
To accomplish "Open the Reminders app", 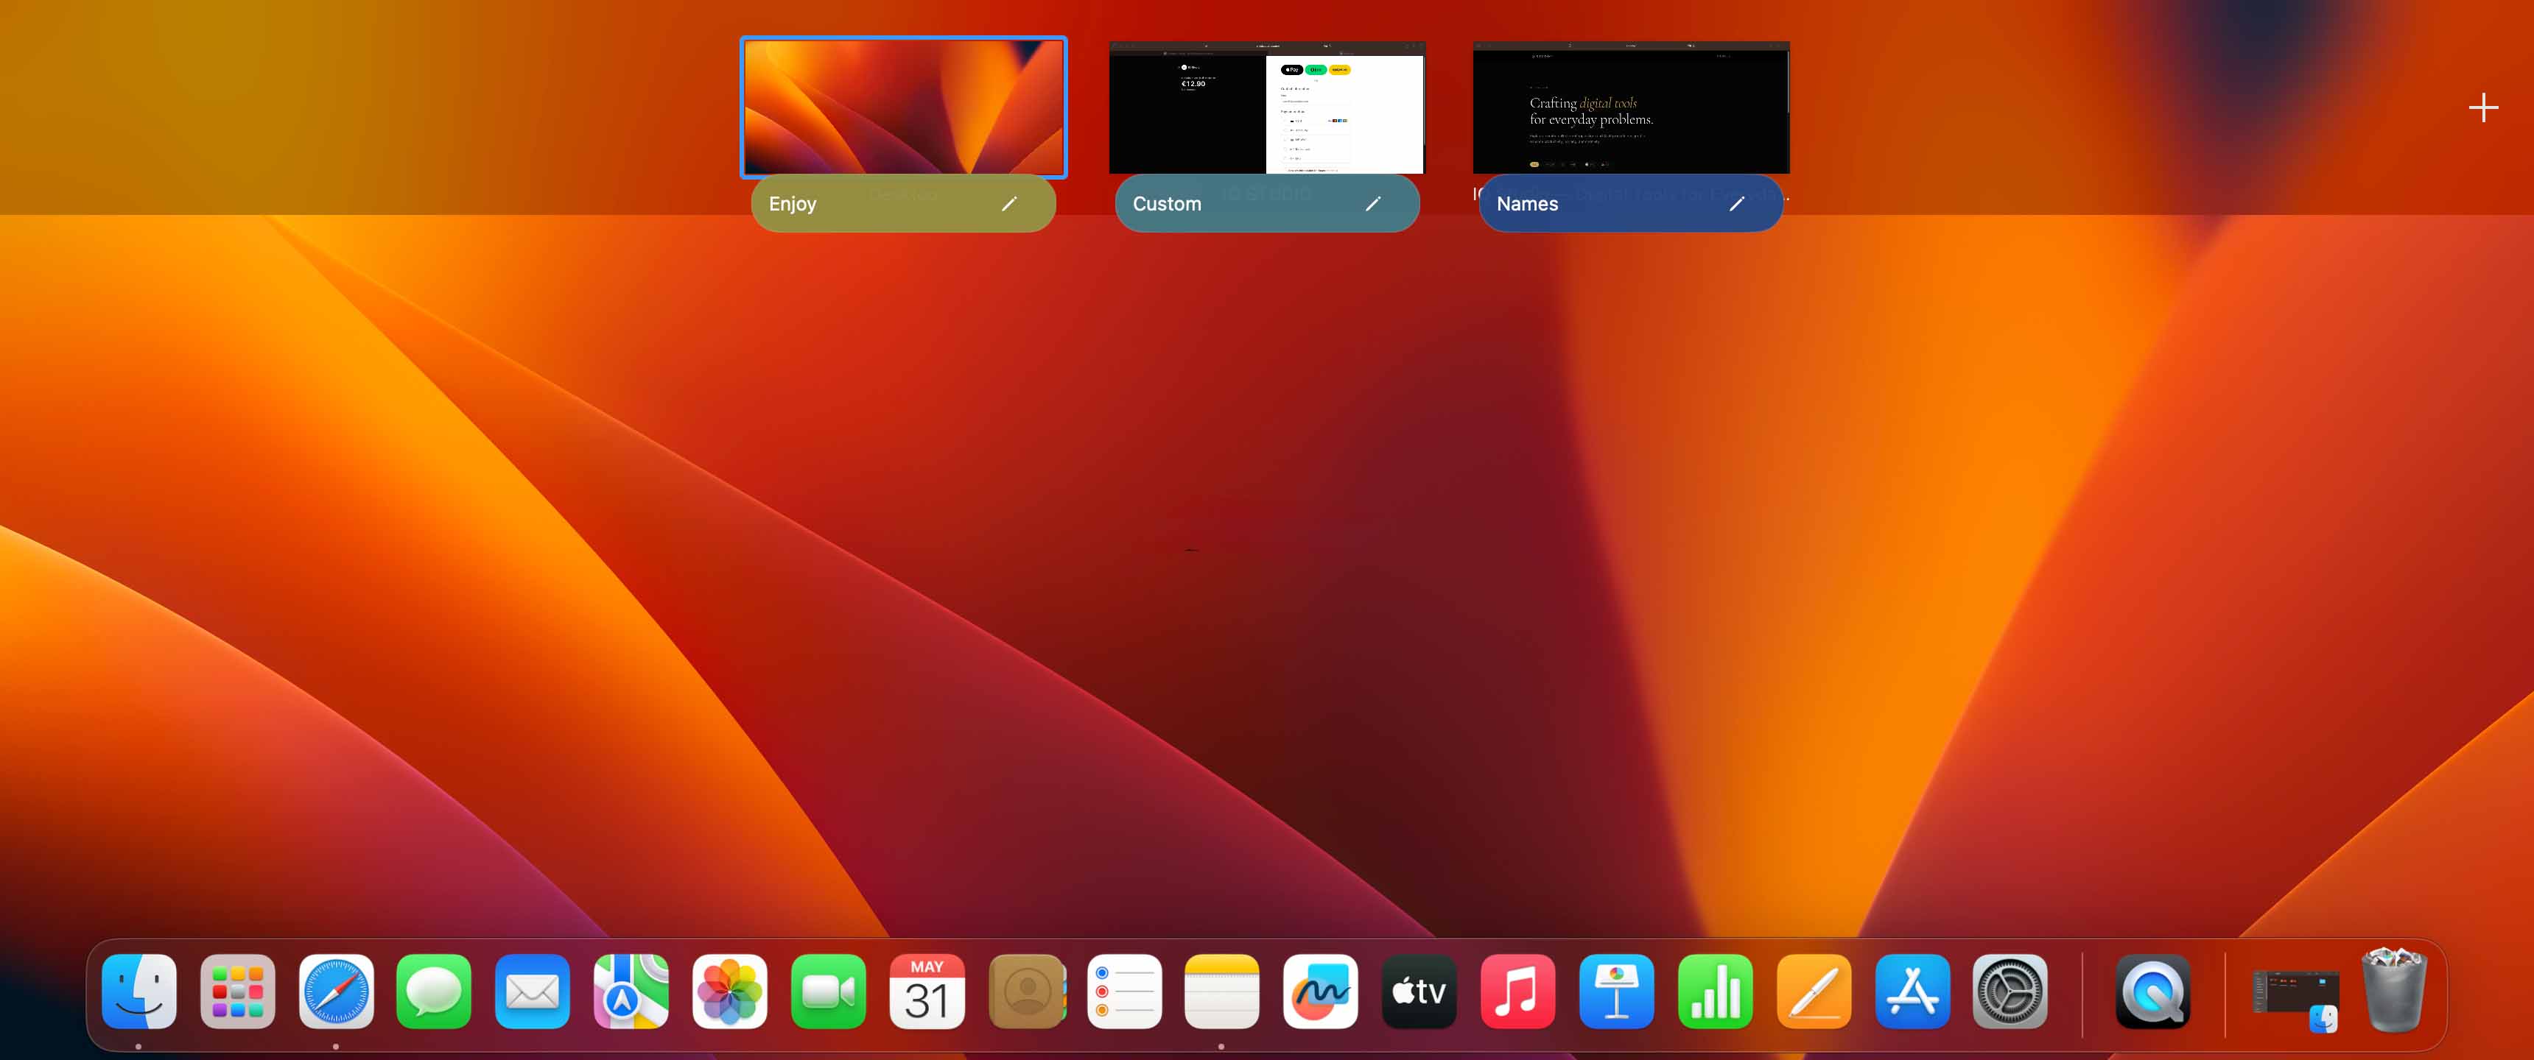I will [1124, 991].
